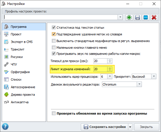This screenshot has height=132, width=161.
Task: Expand the Профиль настроек проекта dropdown
Action: click(120, 17)
